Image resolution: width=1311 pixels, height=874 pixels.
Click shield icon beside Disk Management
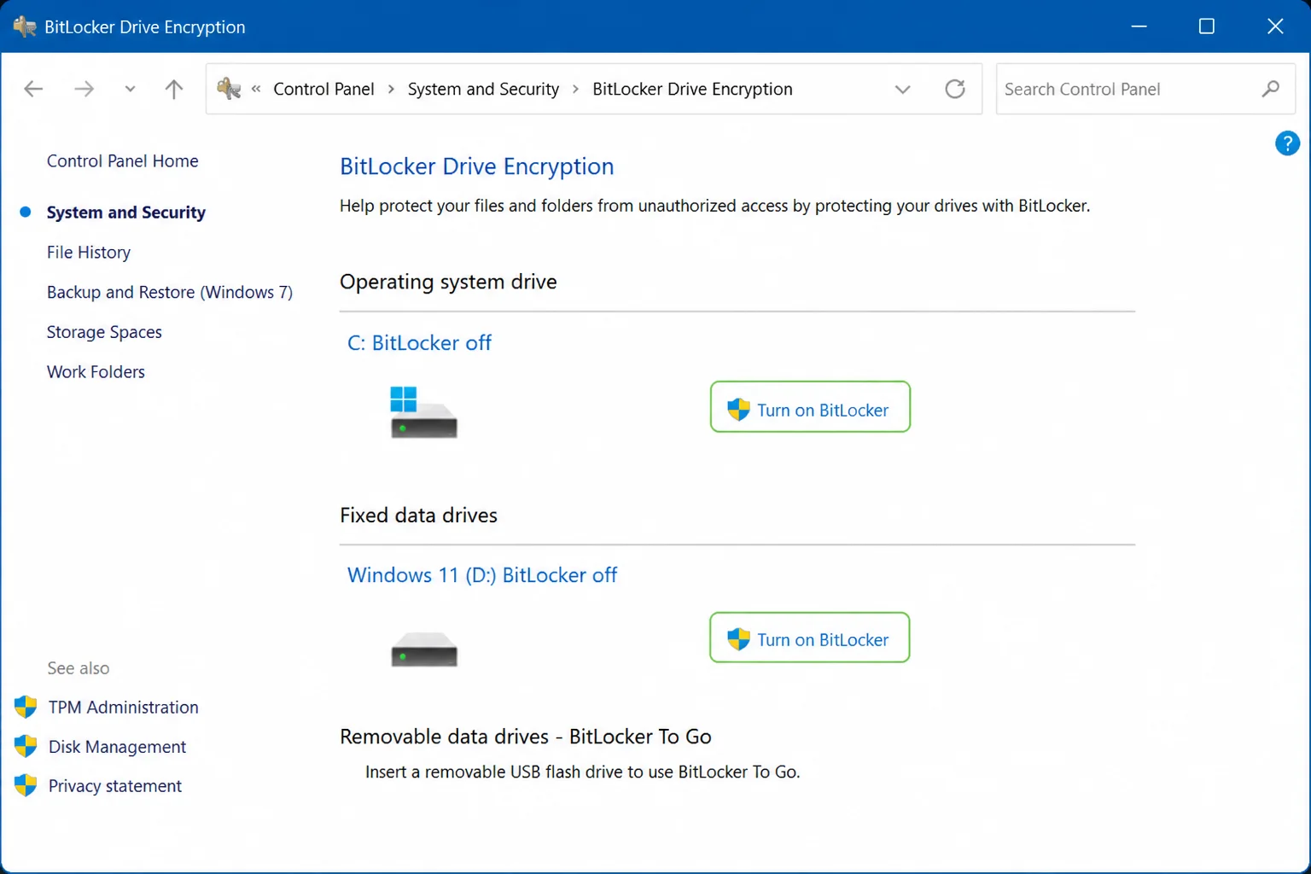pyautogui.click(x=26, y=746)
